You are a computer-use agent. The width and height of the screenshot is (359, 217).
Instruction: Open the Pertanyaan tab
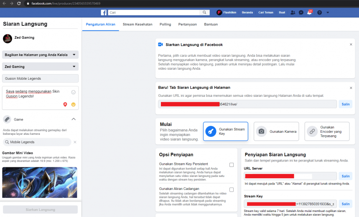click(x=188, y=24)
